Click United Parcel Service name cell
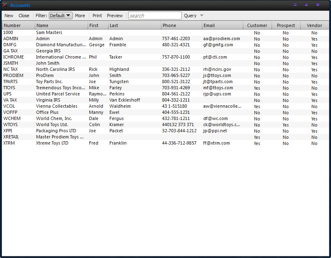The width and height of the screenshot is (331, 258). (x=58, y=94)
